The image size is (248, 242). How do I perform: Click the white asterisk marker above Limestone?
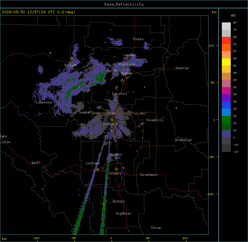pos(44,99)
